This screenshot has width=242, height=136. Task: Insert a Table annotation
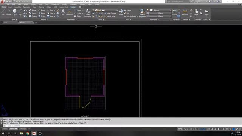point(78,16)
